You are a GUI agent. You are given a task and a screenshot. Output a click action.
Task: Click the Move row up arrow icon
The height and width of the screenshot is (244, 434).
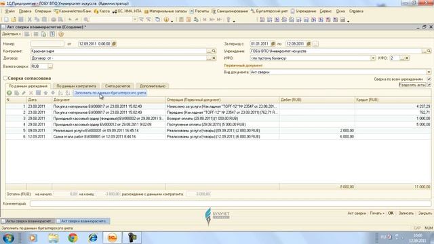(45, 93)
